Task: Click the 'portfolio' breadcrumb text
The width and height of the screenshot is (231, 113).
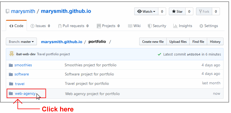Action: click(x=97, y=42)
